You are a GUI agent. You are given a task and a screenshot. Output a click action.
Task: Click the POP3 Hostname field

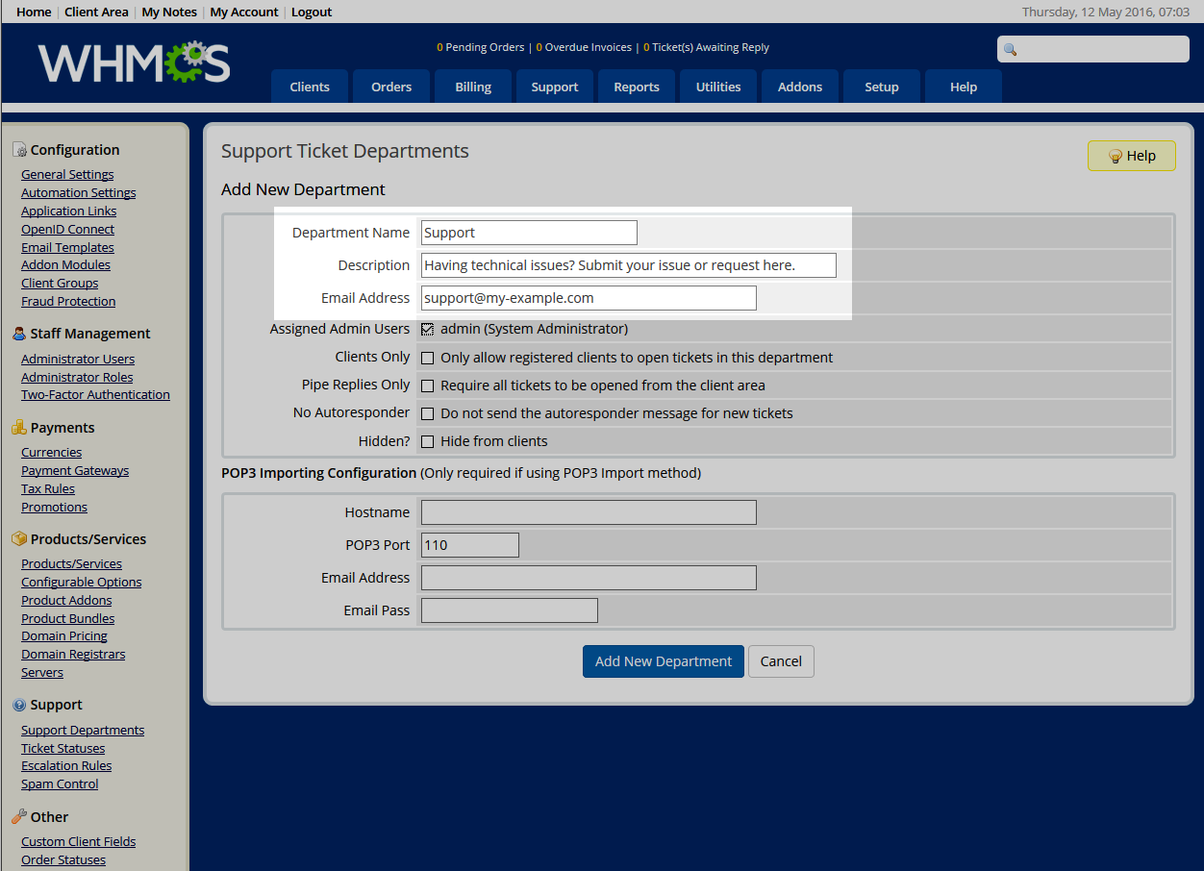pos(589,512)
